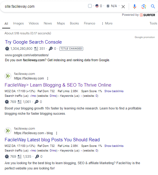Click traffic icon beside 769 in blog result

(x=7, y=156)
